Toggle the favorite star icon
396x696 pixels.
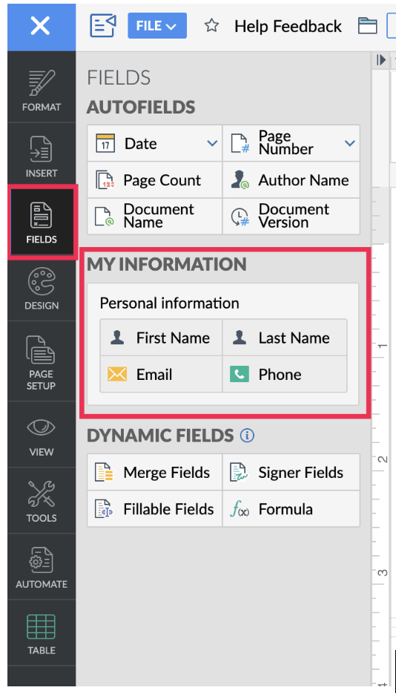pos(211,26)
